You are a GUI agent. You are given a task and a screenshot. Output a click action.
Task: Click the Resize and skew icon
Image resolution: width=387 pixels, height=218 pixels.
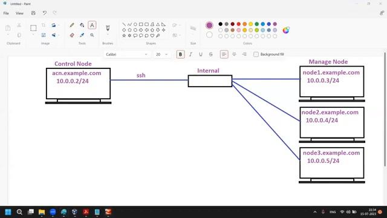coord(44,35)
